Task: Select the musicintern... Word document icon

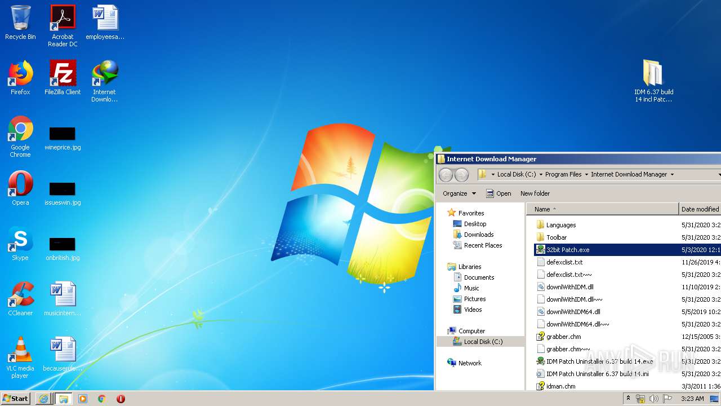Action: [x=63, y=299]
